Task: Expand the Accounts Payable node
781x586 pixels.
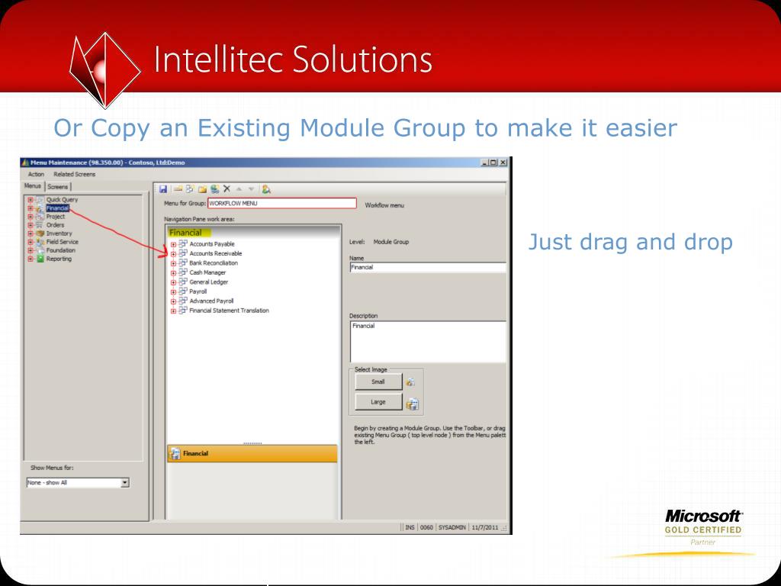Action: click(173, 245)
